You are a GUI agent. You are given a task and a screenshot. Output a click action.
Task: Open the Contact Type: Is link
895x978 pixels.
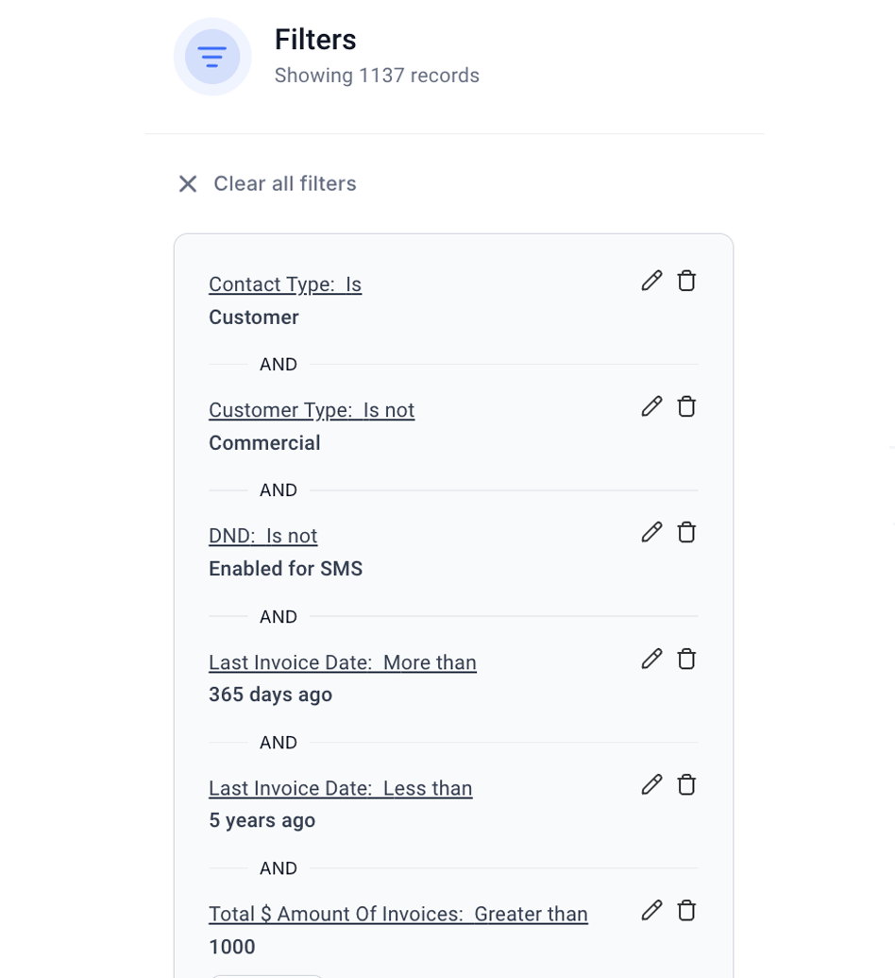pos(285,284)
